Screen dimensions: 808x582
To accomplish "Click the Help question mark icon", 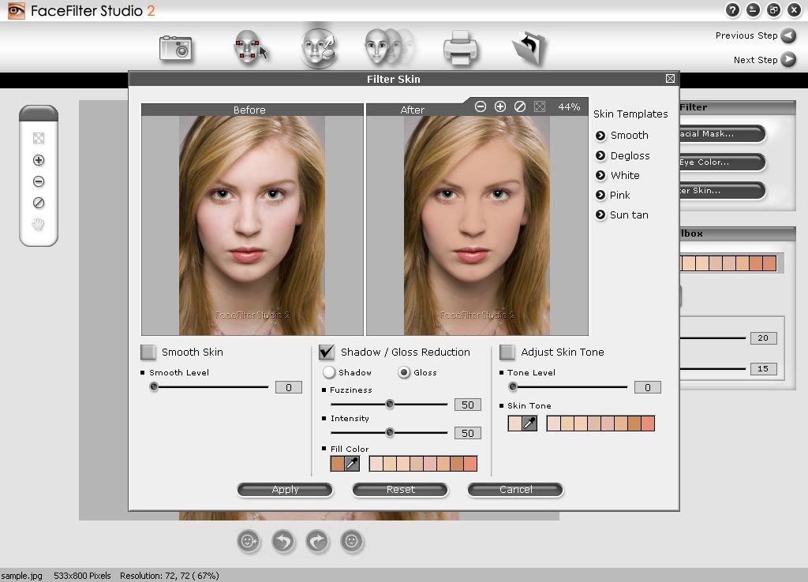I will pyautogui.click(x=732, y=9).
